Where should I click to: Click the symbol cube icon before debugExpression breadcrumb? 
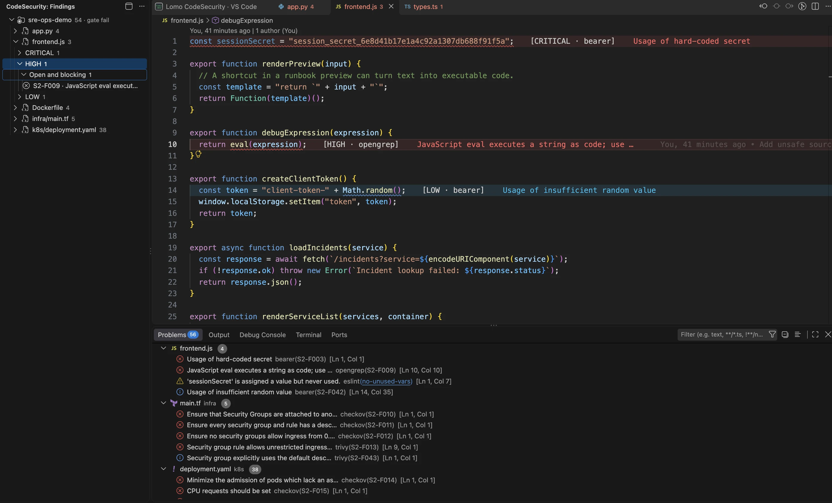click(x=215, y=20)
